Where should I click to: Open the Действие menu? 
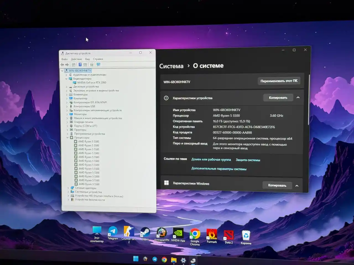pyautogui.click(x=76, y=59)
